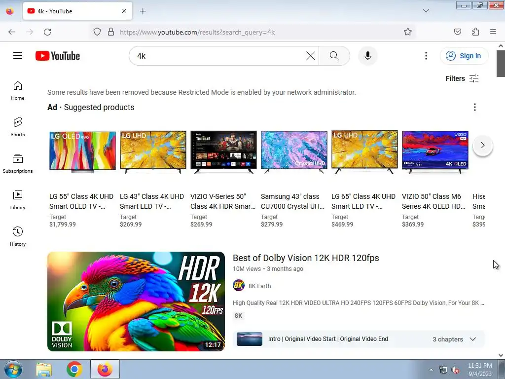Show next suggested products with arrow
This screenshot has width=505, height=379.
482,146
